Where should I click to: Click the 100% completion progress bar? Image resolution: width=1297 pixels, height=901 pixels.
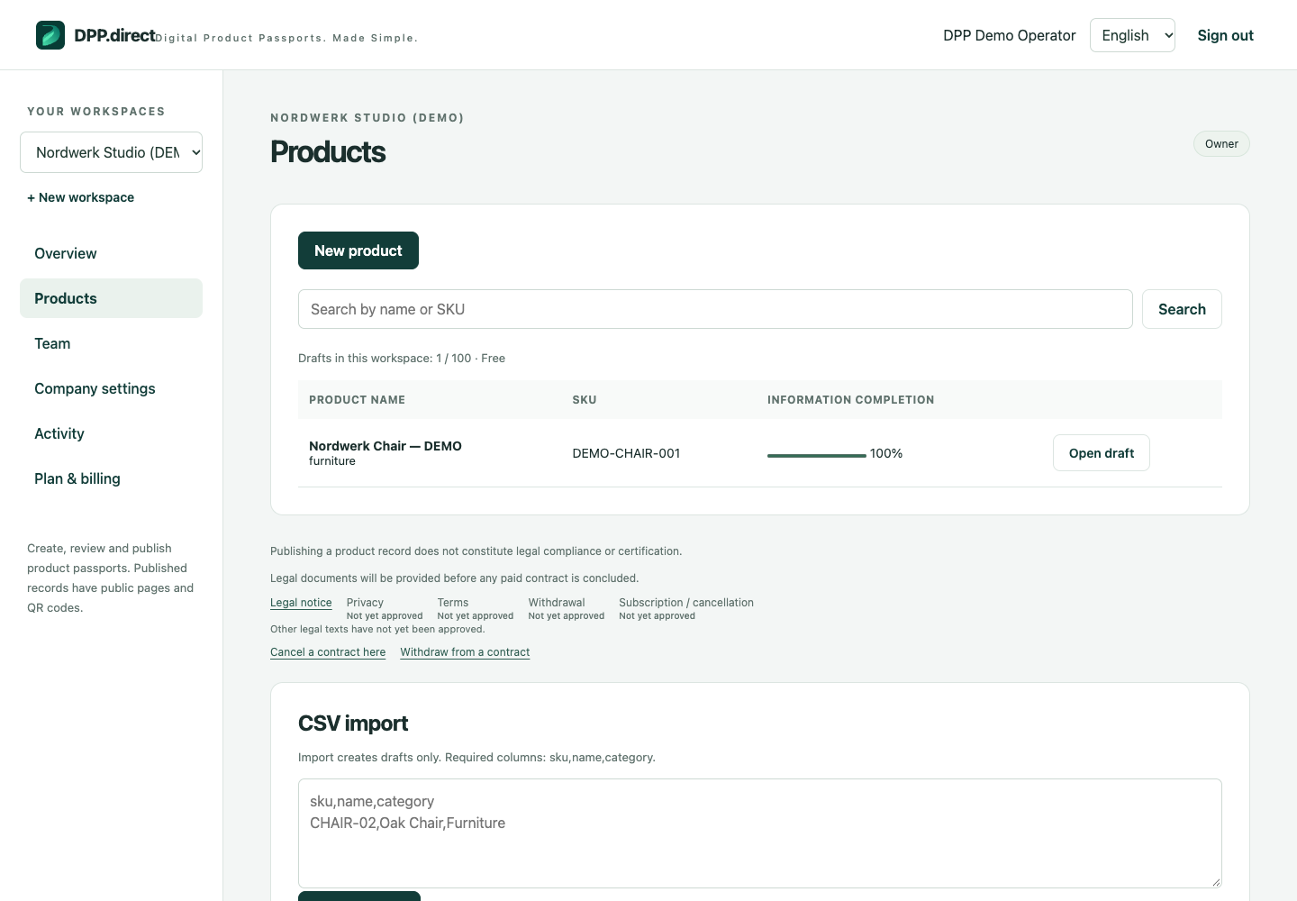pos(817,455)
